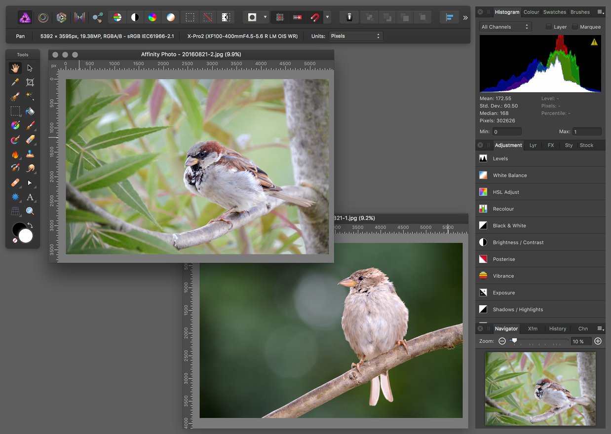Open the FX effects tab

(x=551, y=145)
